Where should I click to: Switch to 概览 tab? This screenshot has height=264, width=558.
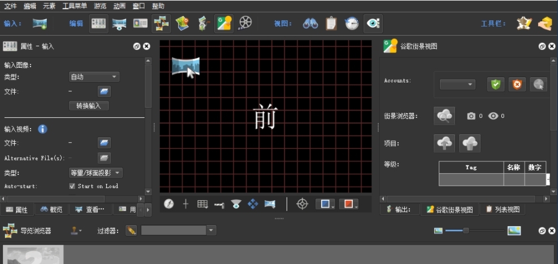pyautogui.click(x=51, y=210)
